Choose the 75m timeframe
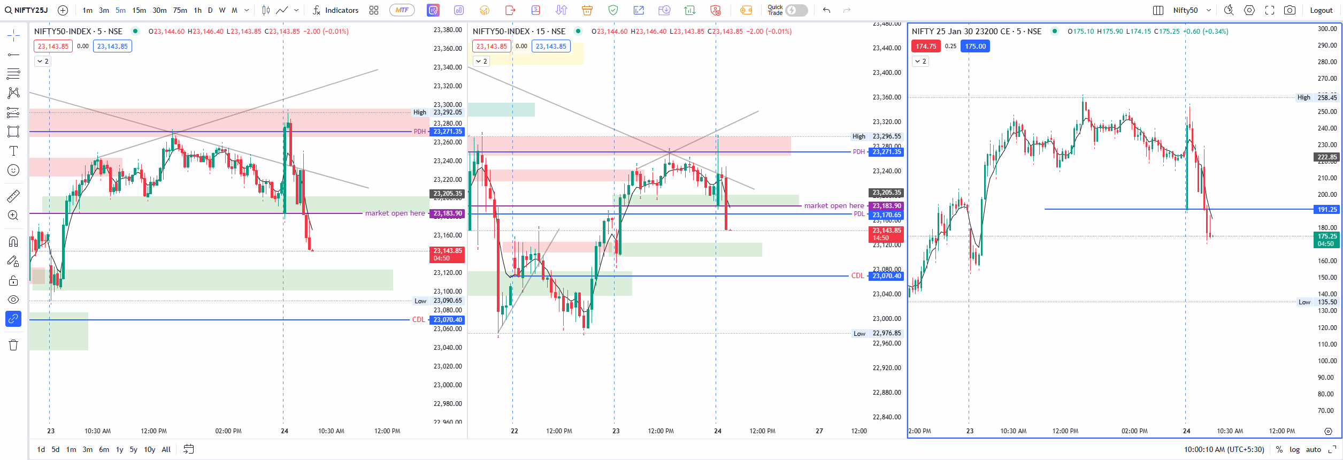The width and height of the screenshot is (1343, 460). pyautogui.click(x=180, y=10)
